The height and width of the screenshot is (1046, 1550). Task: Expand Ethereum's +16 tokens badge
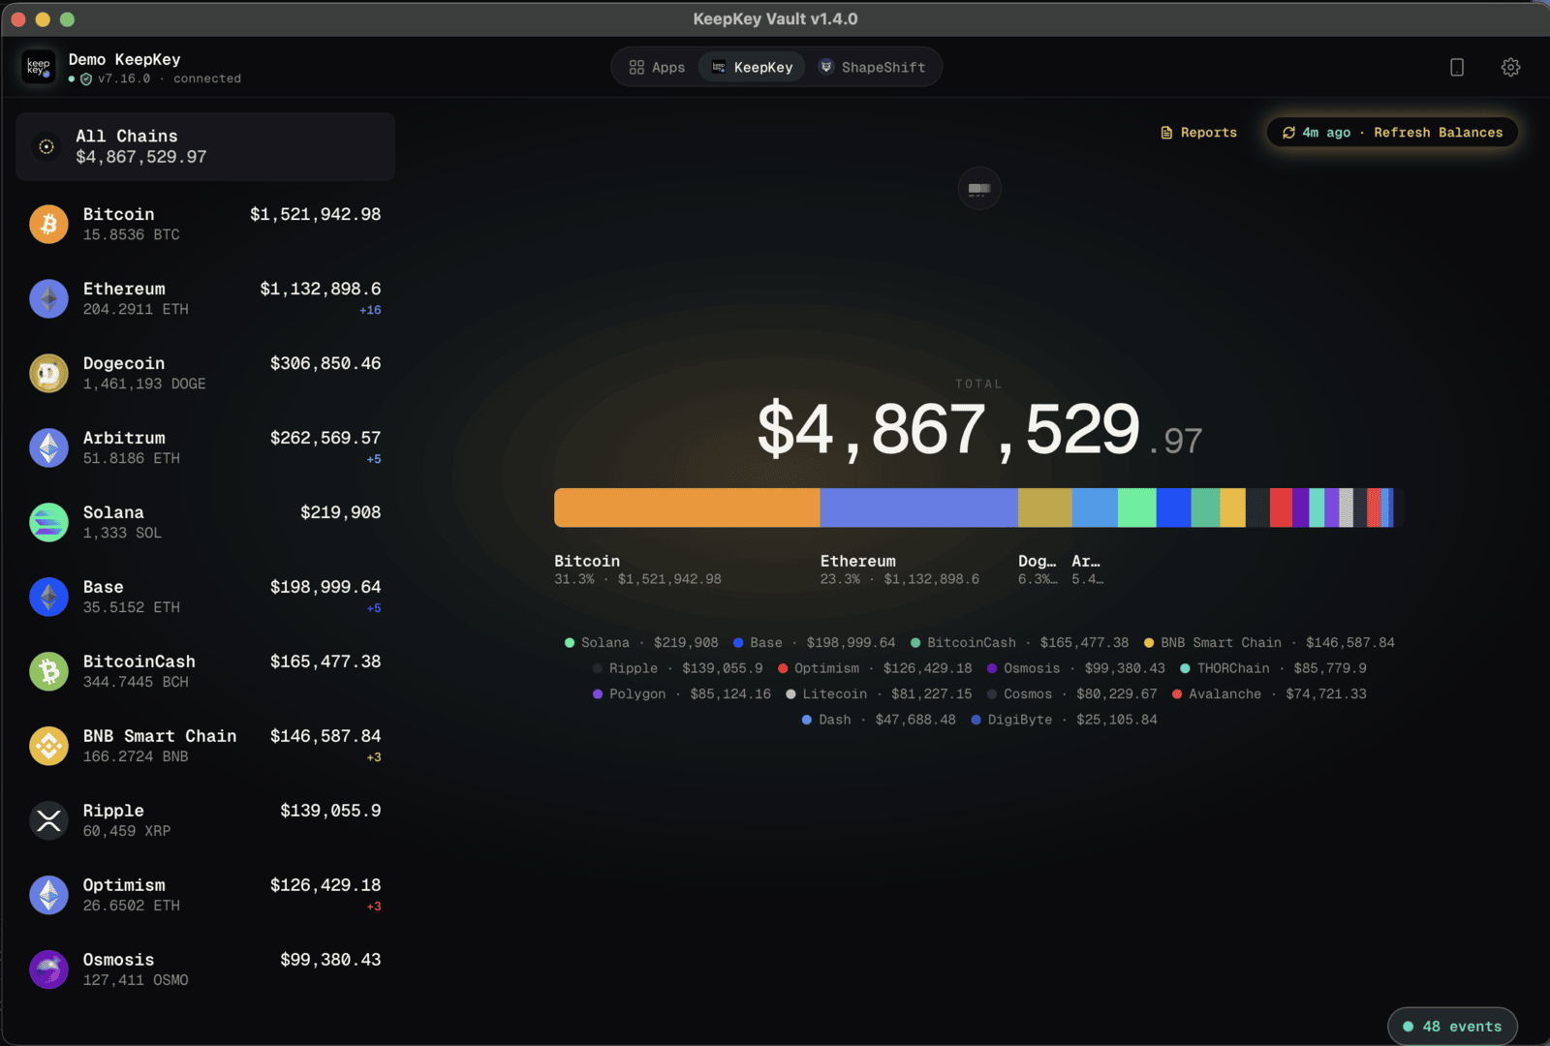(370, 310)
